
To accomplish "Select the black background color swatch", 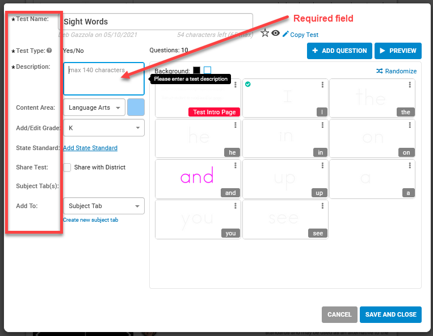I will [196, 70].
